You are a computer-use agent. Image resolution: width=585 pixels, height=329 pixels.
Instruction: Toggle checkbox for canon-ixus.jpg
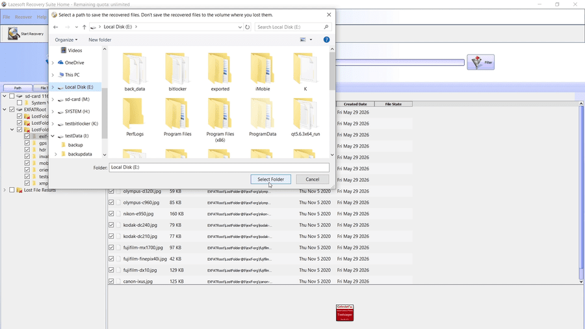(111, 282)
